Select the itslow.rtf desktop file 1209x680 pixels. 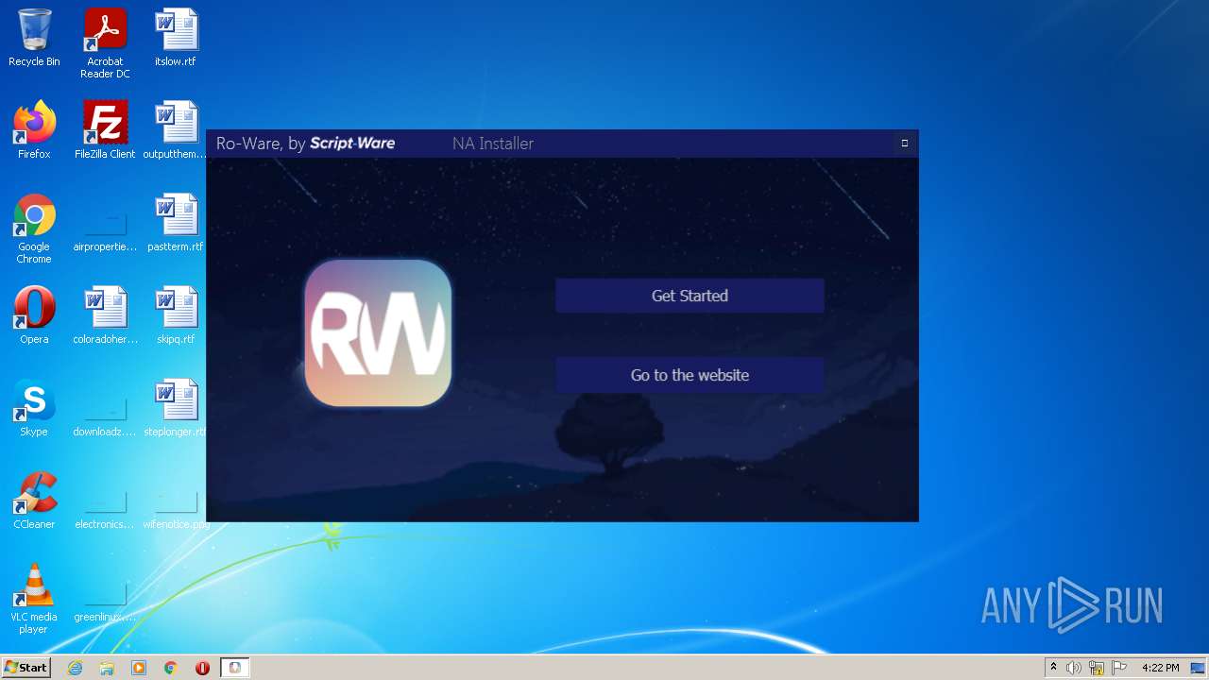pos(176,38)
